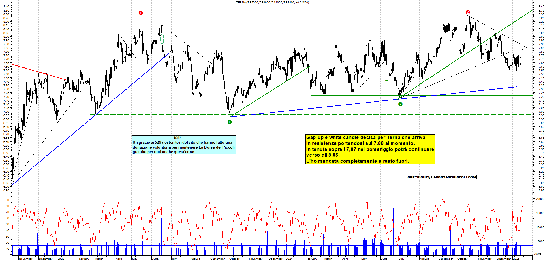Click the 8.25 label on left price axis
Screen dimensions: 545x260
7,18
